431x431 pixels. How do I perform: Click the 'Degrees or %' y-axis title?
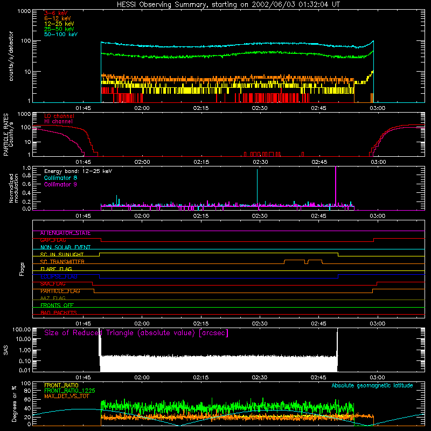[x=14, y=404]
